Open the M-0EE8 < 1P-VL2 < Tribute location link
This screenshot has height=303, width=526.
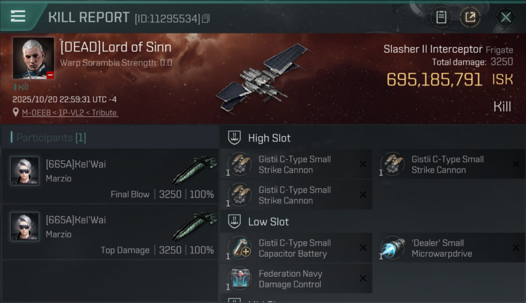click(x=70, y=113)
